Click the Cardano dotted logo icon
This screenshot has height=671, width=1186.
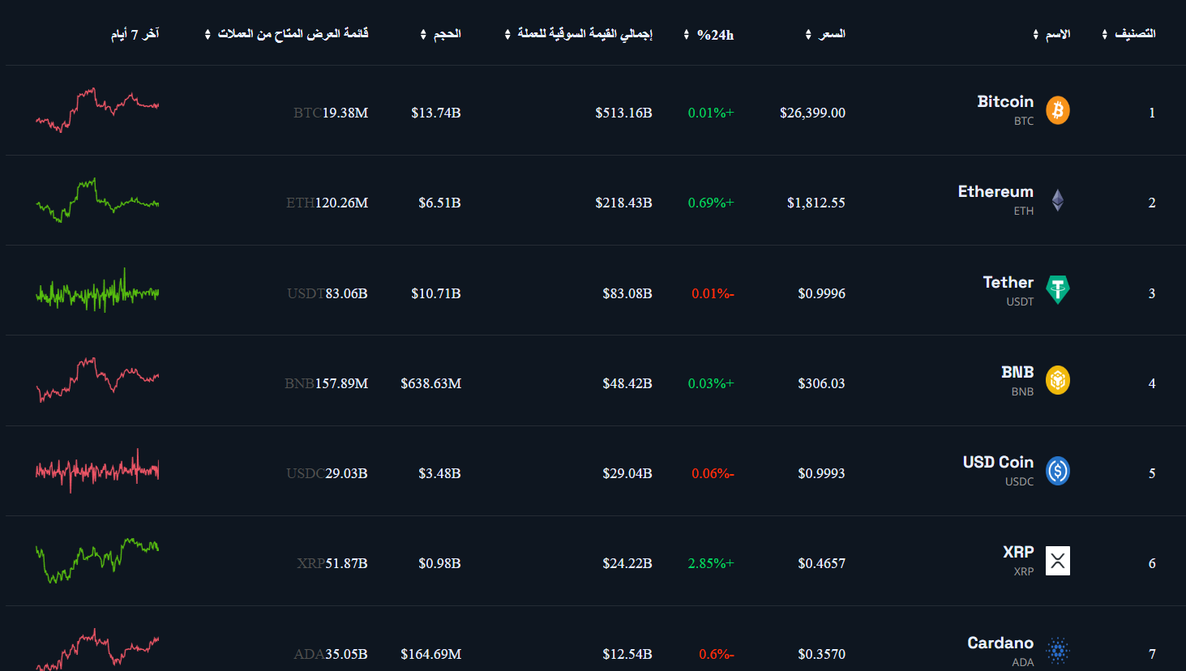(x=1057, y=651)
